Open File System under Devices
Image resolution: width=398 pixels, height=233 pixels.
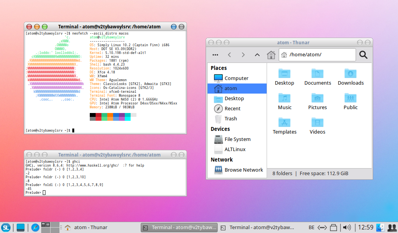[x=237, y=139]
